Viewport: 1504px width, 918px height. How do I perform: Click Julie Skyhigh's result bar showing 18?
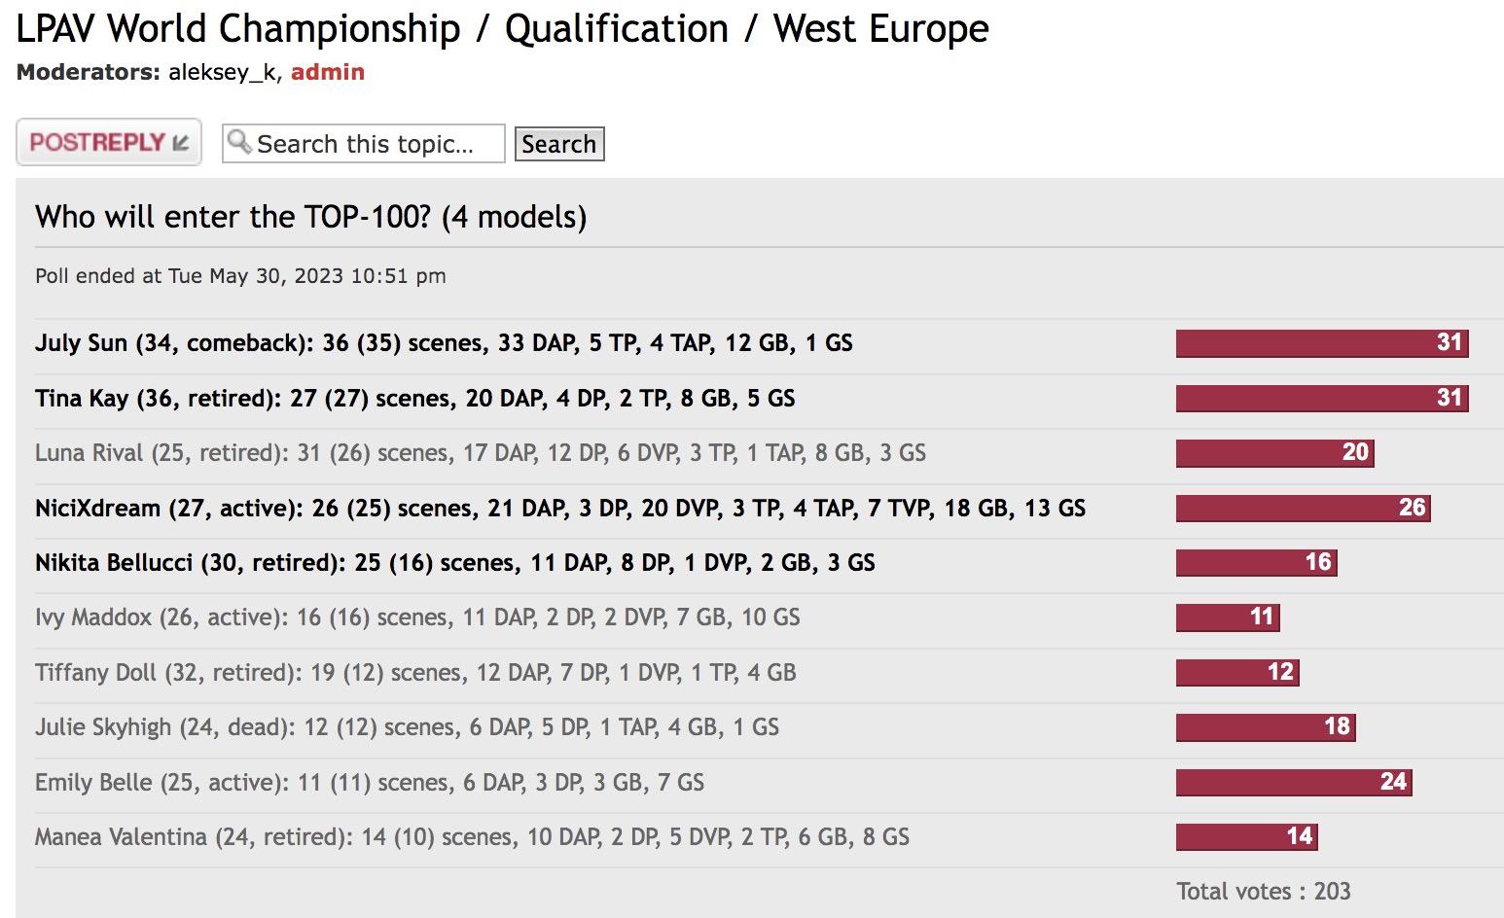[x=1265, y=727]
